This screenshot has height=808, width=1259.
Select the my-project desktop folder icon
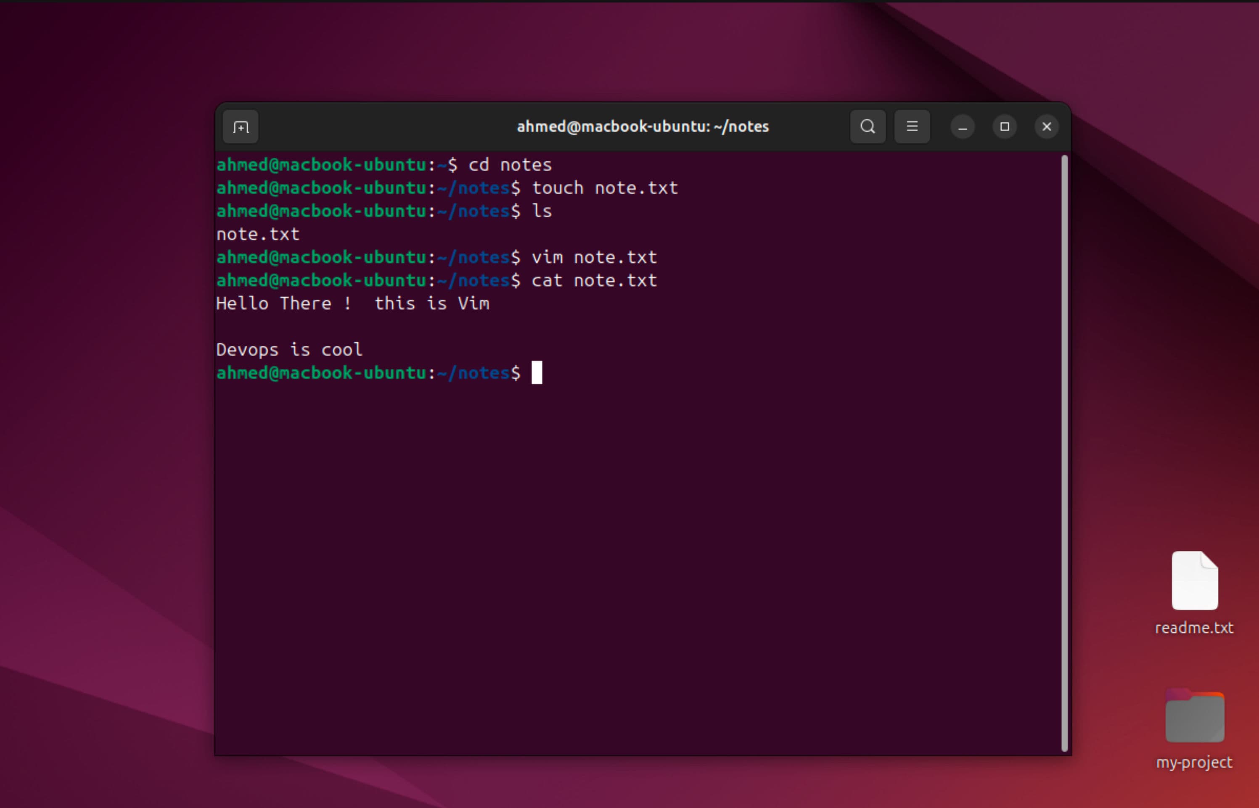[x=1194, y=717]
